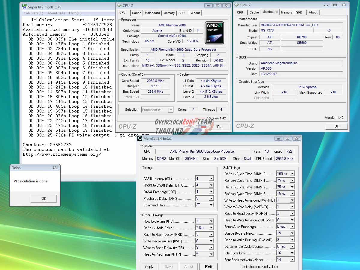
Task: Click OK in CPU-Z mainboard window
Action: pos(337,126)
